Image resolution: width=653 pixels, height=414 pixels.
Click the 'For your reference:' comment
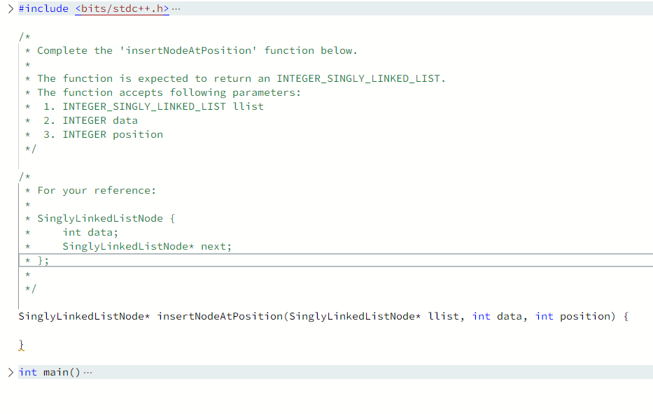91,190
